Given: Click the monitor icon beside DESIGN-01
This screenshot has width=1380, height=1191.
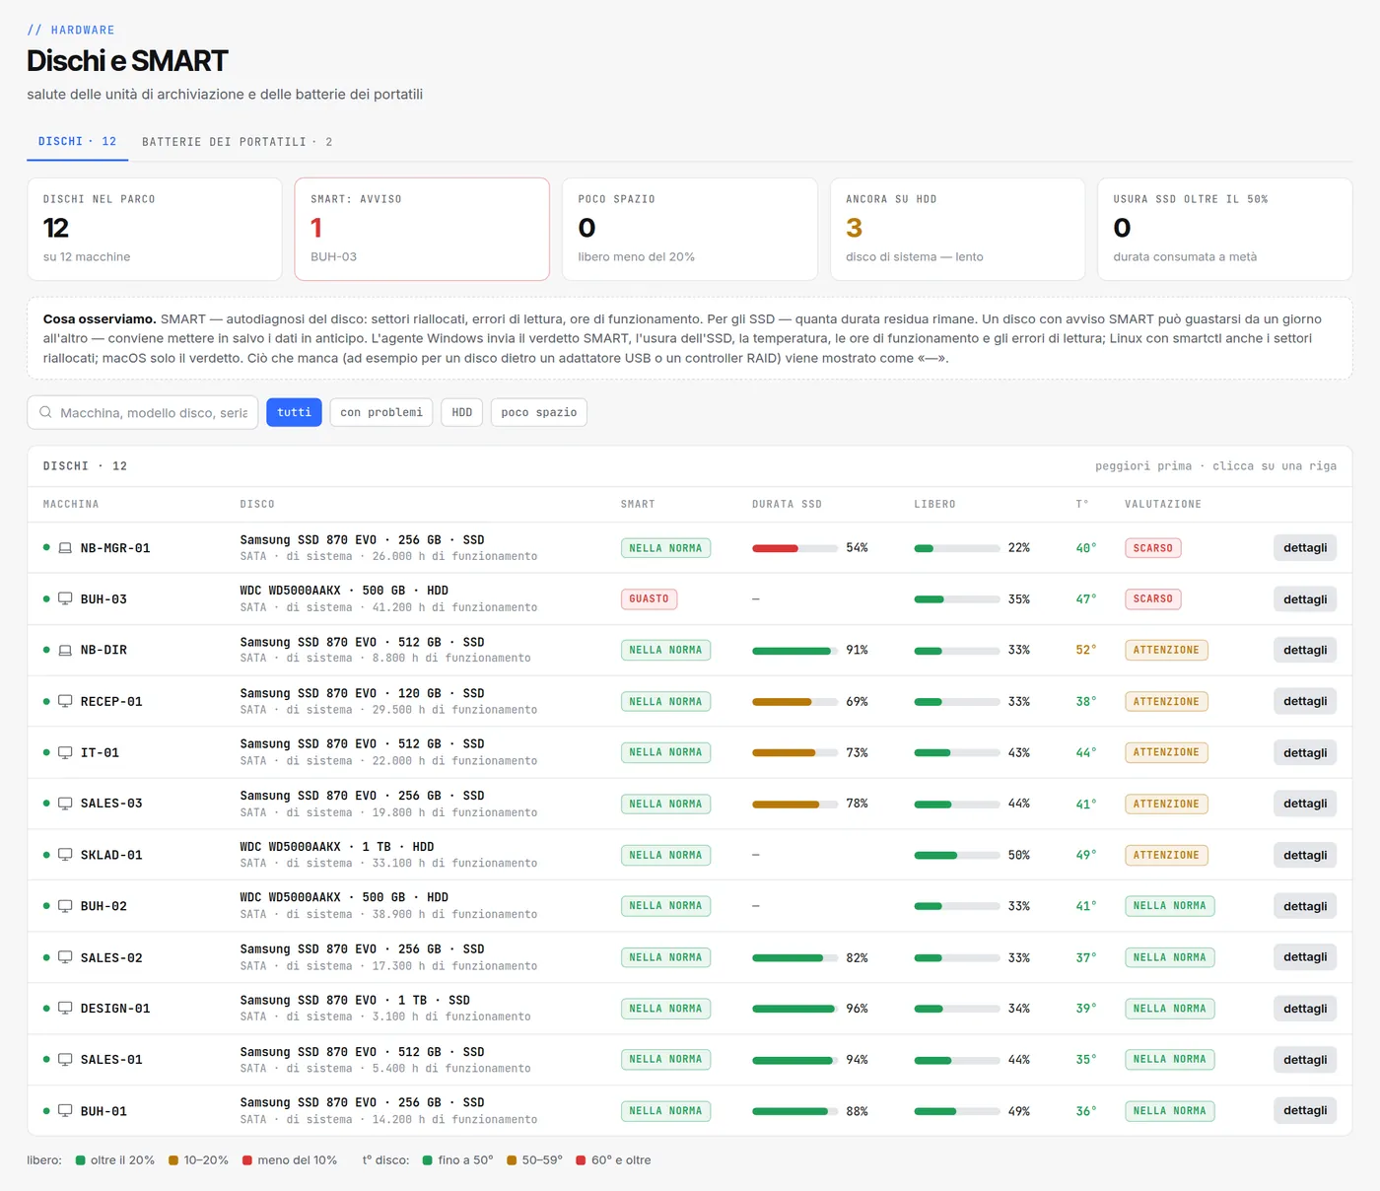Looking at the screenshot, I should click(x=65, y=1009).
